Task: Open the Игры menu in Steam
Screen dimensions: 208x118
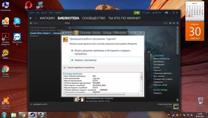Action: click(x=51, y=13)
